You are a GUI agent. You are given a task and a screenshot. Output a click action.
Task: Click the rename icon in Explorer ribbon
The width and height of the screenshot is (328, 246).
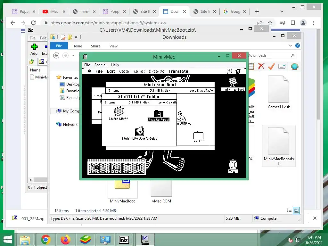(x=282, y=67)
